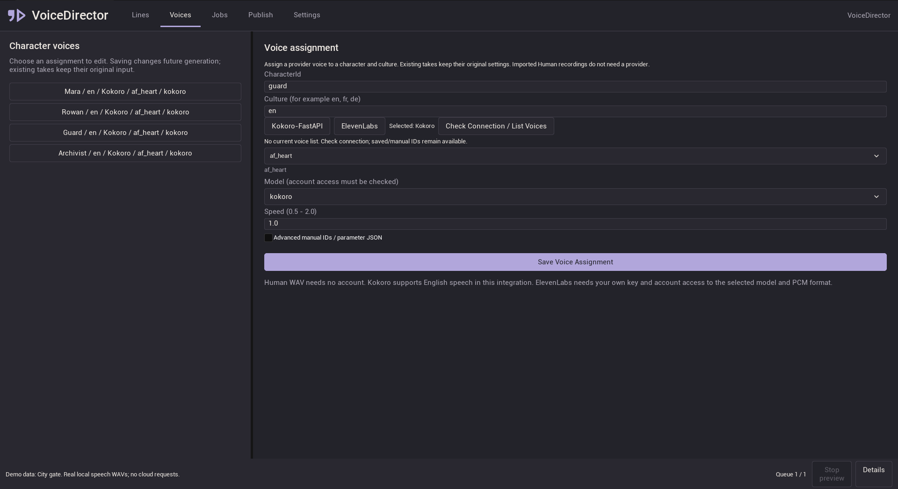
Task: Select the Rowan voice assignment
Action: (125, 112)
